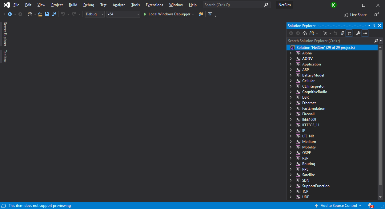
Task: Click the Switch Views icon in Solution Explorer
Action: (x=312, y=33)
